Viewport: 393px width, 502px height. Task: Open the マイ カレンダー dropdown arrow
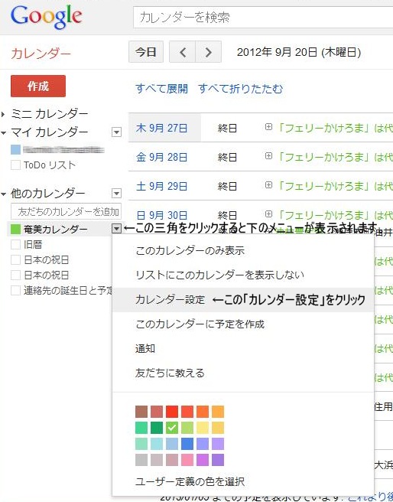(x=116, y=132)
